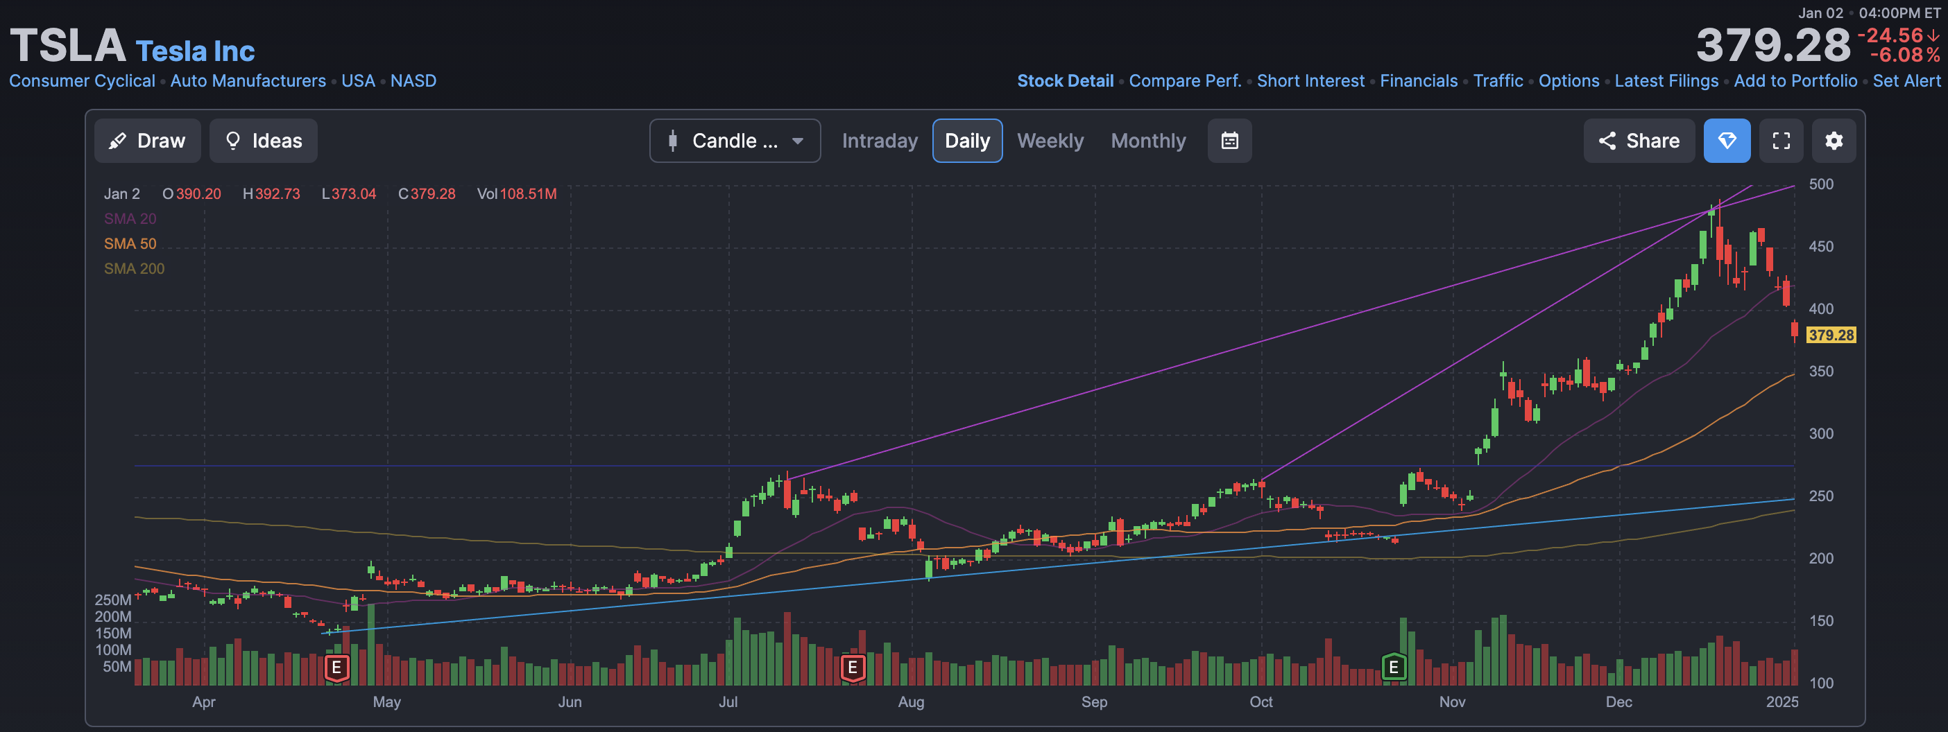Click the Share chart button
The height and width of the screenshot is (732, 1948).
(1639, 141)
